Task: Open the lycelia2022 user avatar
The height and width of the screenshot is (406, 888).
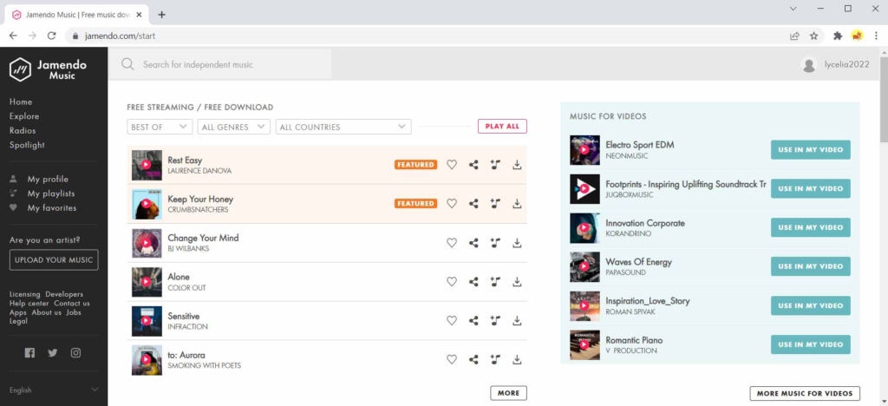Action: pyautogui.click(x=809, y=64)
